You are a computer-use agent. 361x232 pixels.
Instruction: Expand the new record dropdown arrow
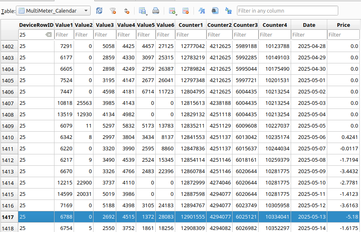pos(176,14)
